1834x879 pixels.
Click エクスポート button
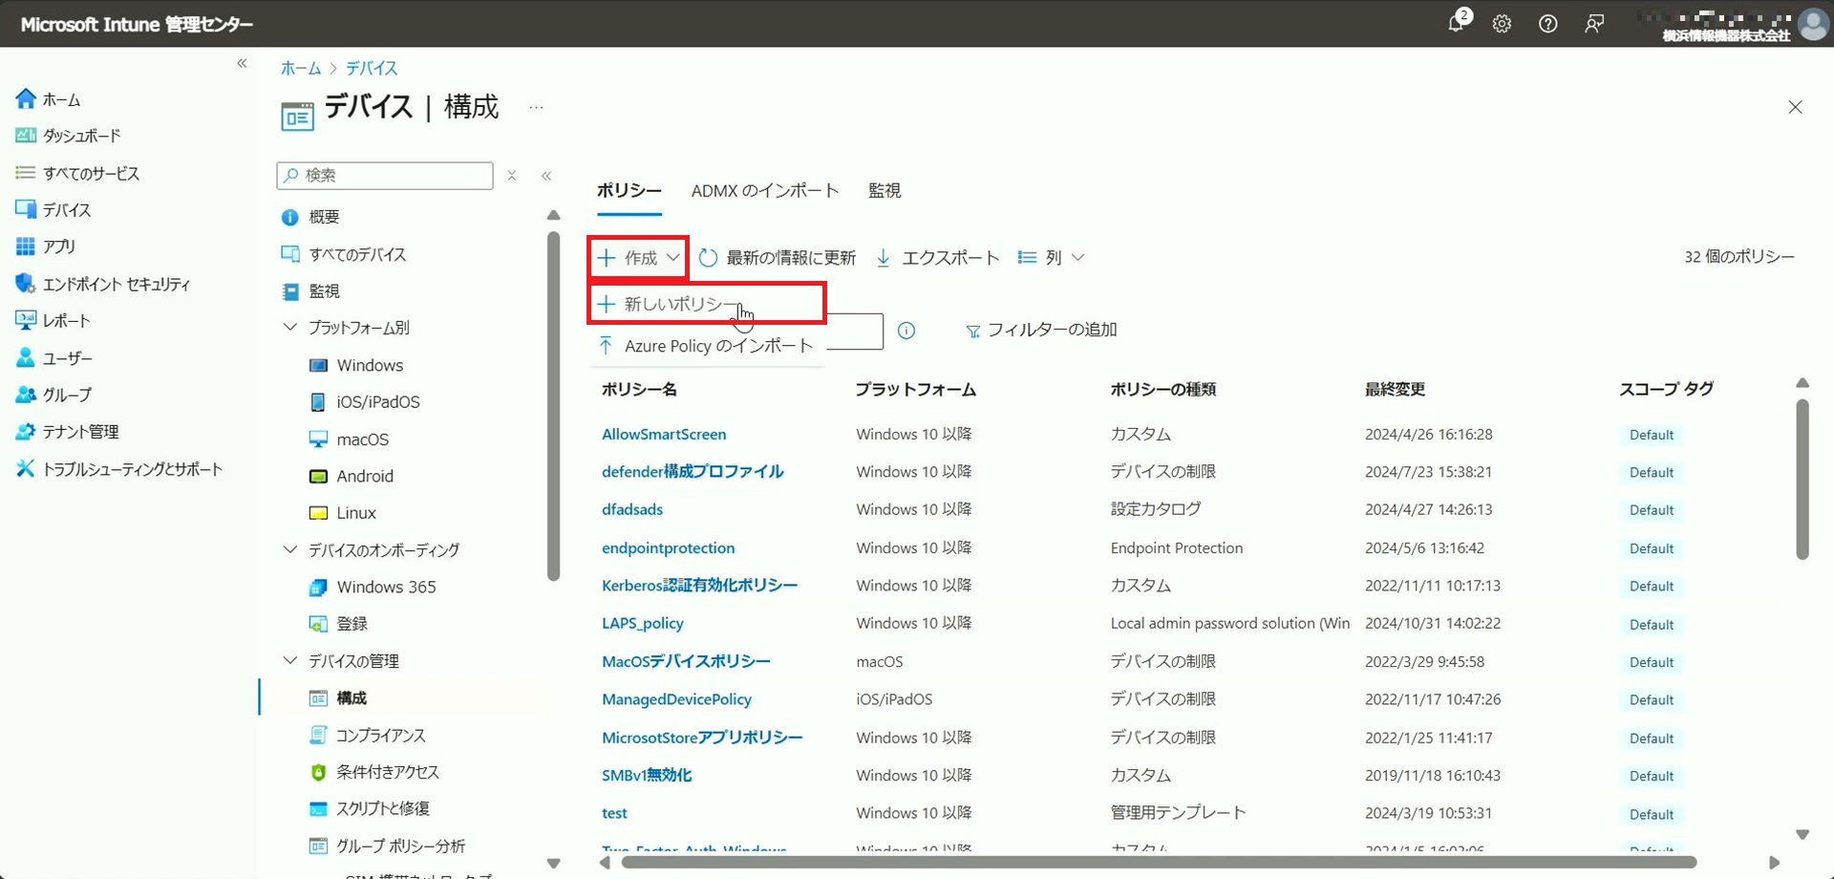click(937, 258)
